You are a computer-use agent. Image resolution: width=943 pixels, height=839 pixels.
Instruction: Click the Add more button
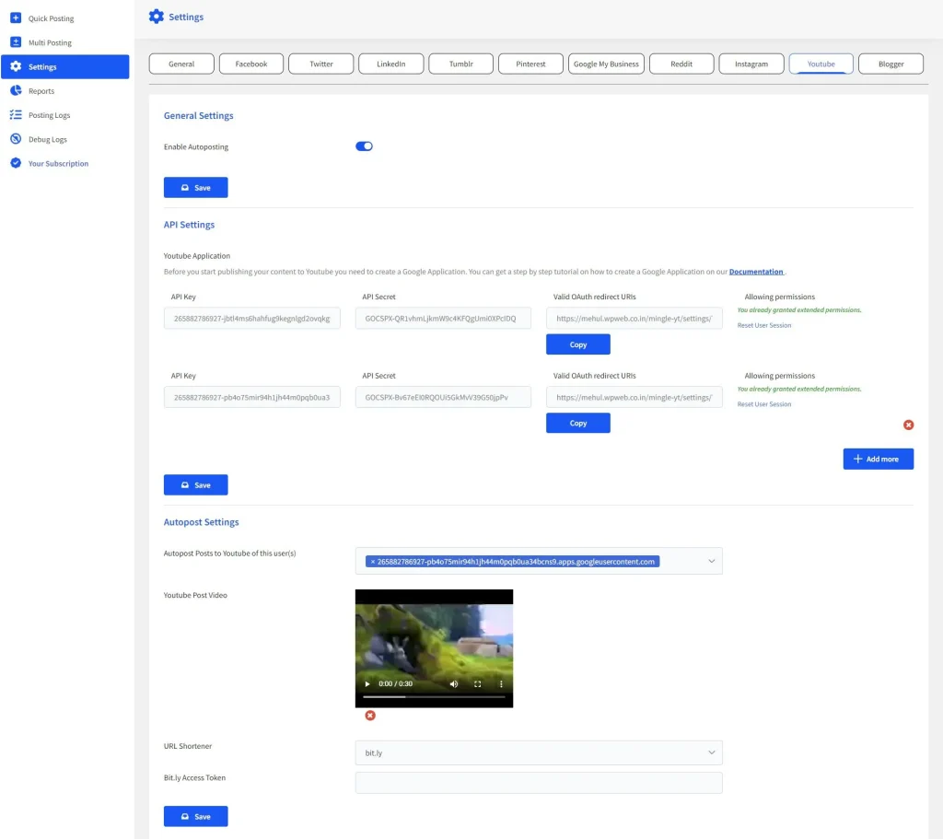[878, 459]
